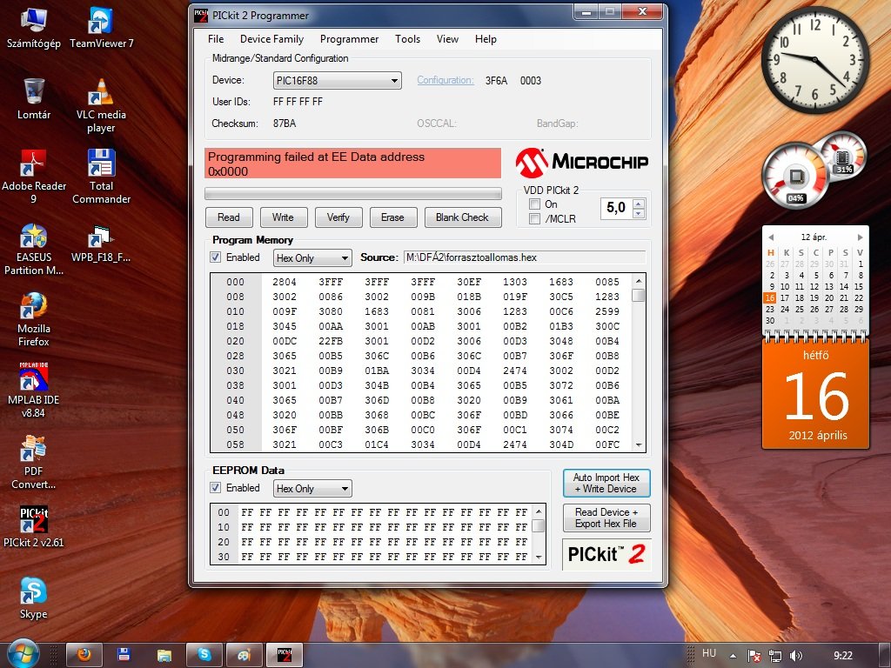Select date 17 in calendar gadget

[785, 297]
